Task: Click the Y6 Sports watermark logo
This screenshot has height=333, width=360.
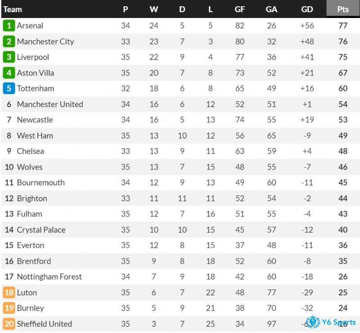Action: (x=331, y=322)
